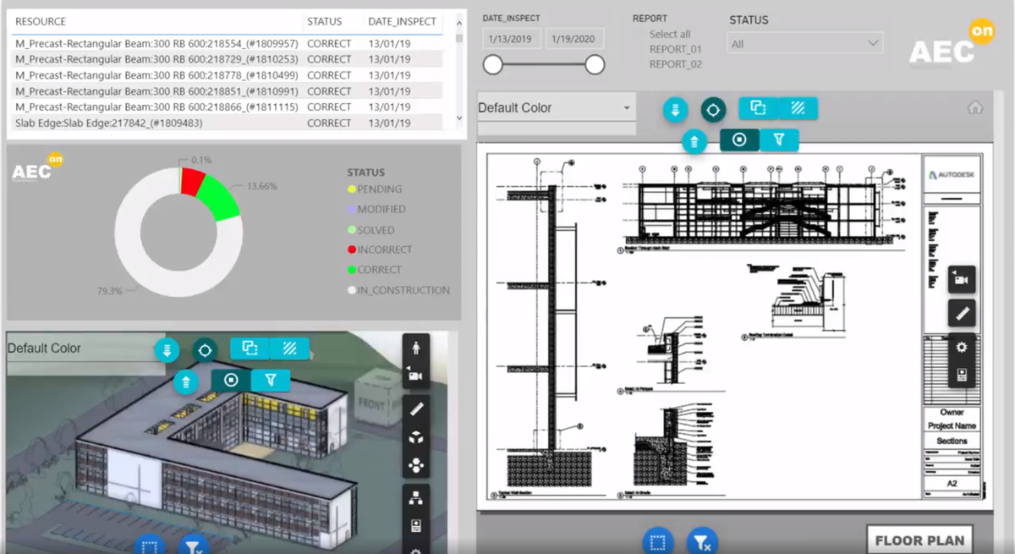Toggle MODIFIED in status legend
This screenshot has height=554, width=1015.
(x=376, y=209)
